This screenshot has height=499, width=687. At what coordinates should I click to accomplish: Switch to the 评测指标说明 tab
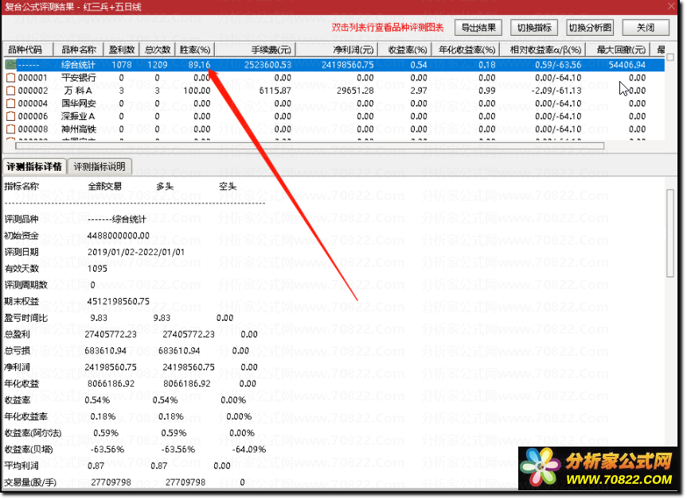point(100,167)
